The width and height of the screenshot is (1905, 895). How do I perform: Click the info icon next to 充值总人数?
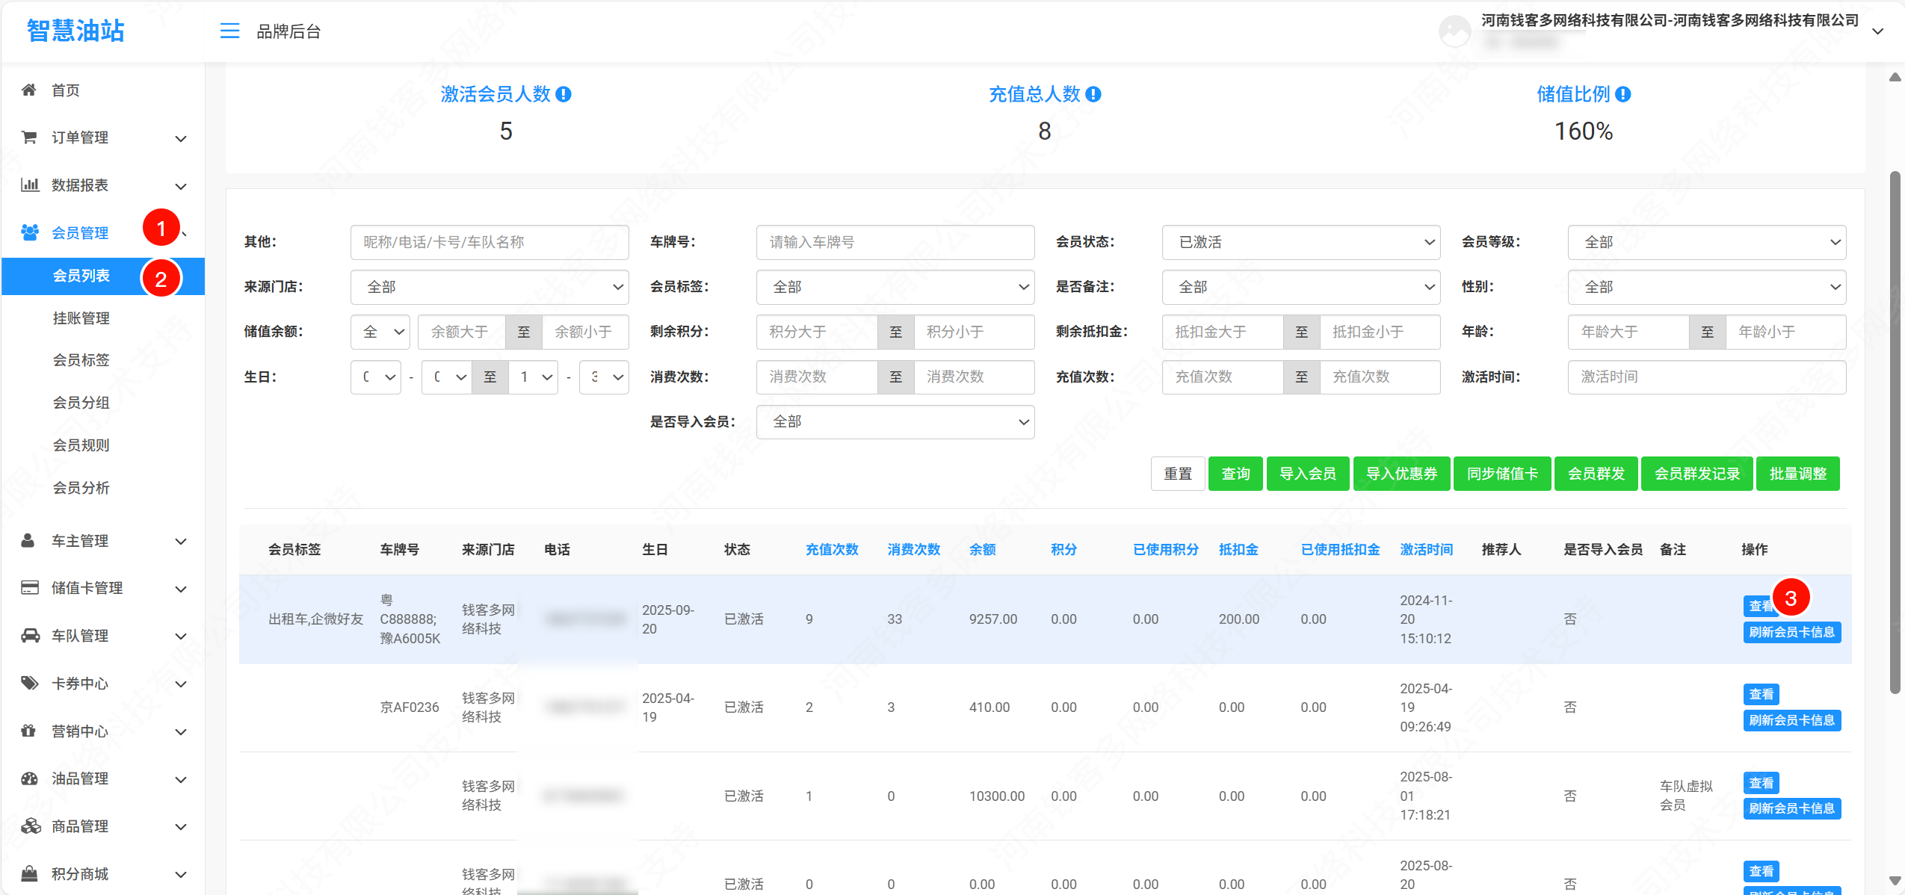coord(1093,94)
